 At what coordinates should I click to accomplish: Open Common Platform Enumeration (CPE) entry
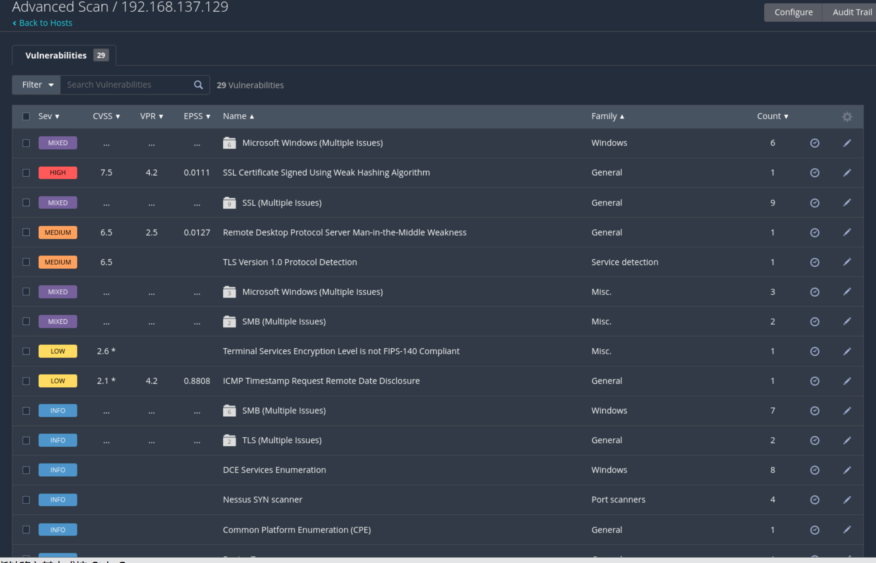pos(297,530)
